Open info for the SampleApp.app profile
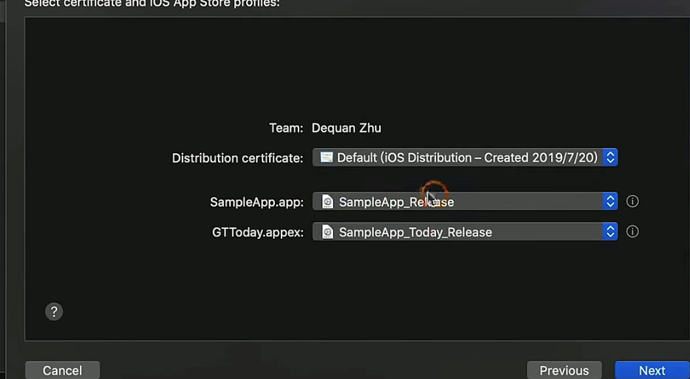Viewport: 690px width, 379px height. tap(632, 202)
